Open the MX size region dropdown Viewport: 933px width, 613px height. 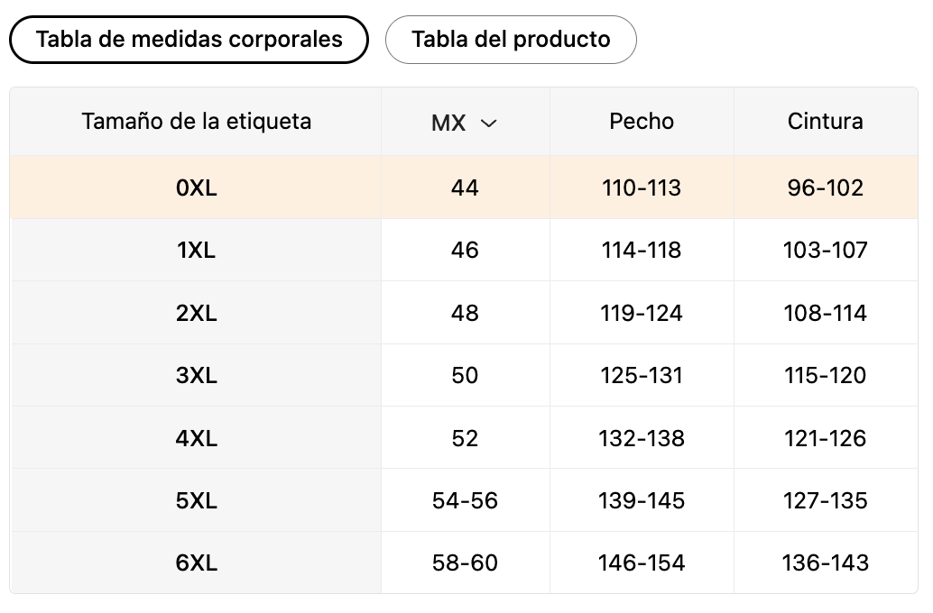pos(464,123)
